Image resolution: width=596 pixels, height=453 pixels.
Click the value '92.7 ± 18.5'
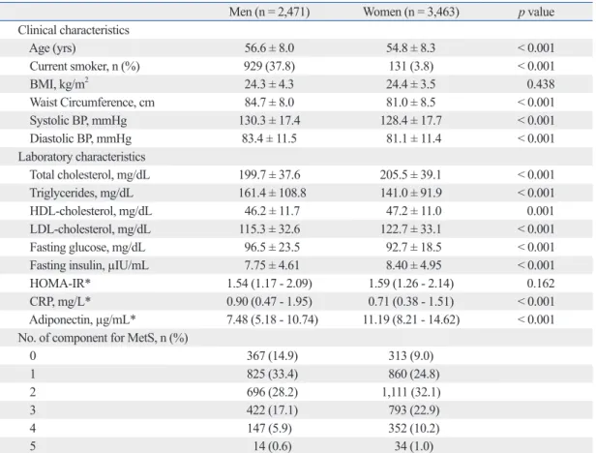(414, 247)
